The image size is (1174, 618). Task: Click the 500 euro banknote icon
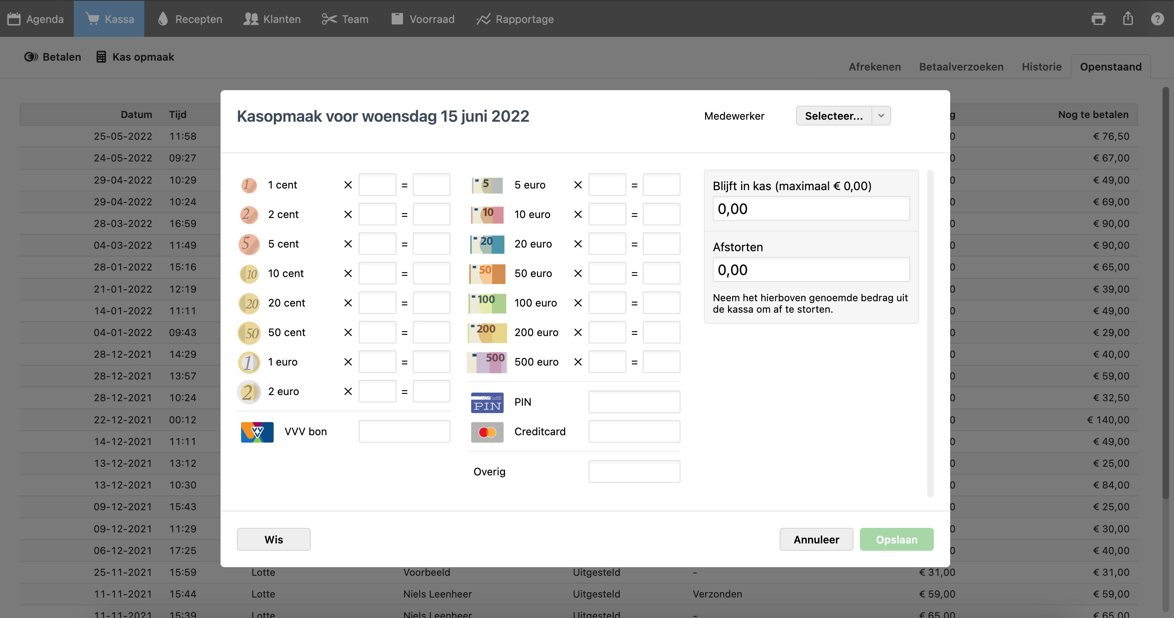click(487, 362)
